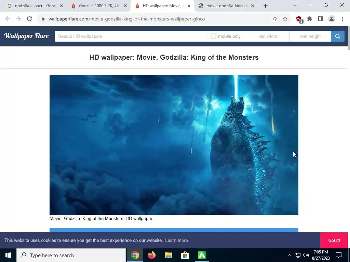
Task: Open the Windows Start button
Action: [8, 255]
